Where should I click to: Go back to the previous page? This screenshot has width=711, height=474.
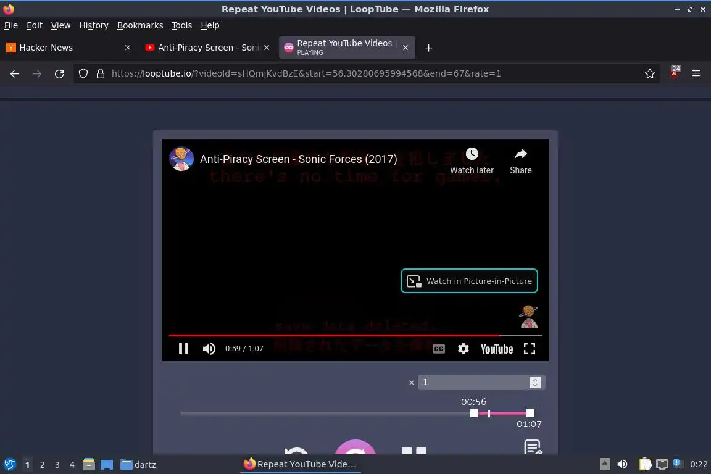(15, 73)
